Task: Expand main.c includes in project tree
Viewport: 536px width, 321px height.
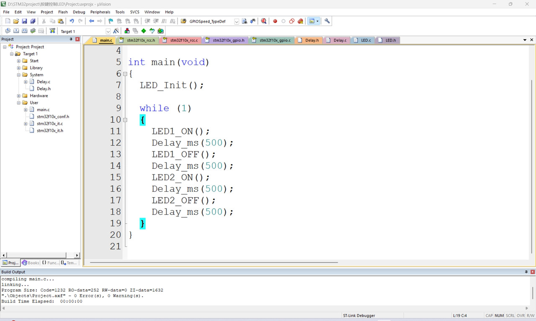Action: click(26, 110)
